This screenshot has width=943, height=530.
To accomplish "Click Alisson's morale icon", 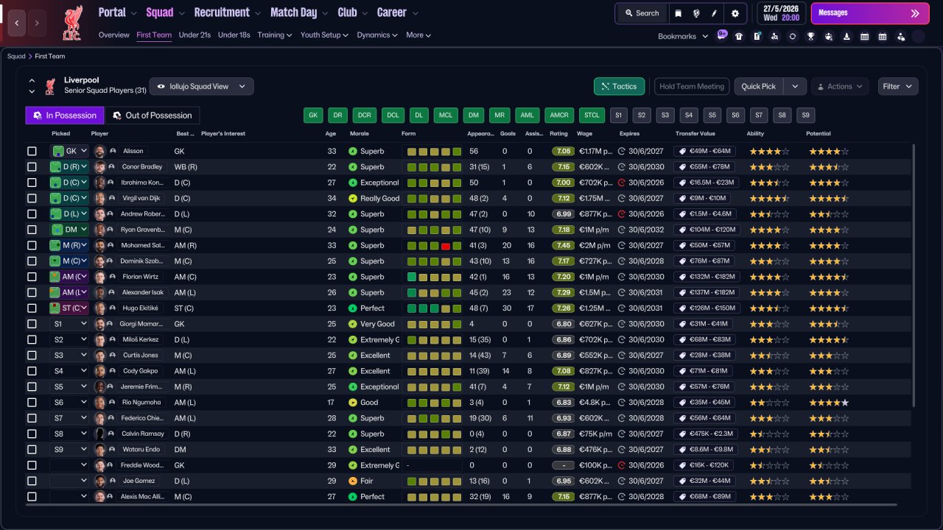I will coord(353,151).
